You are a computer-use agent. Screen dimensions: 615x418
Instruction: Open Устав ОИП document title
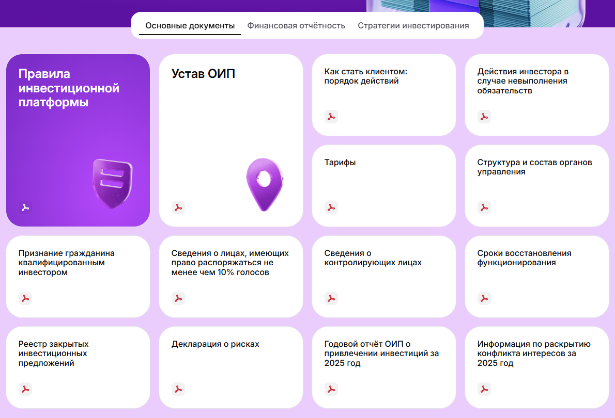[x=203, y=74]
